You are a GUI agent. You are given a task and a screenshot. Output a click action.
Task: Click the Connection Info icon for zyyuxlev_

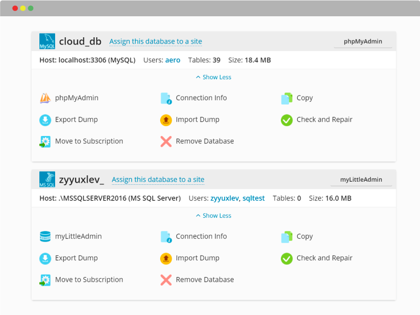tap(166, 237)
